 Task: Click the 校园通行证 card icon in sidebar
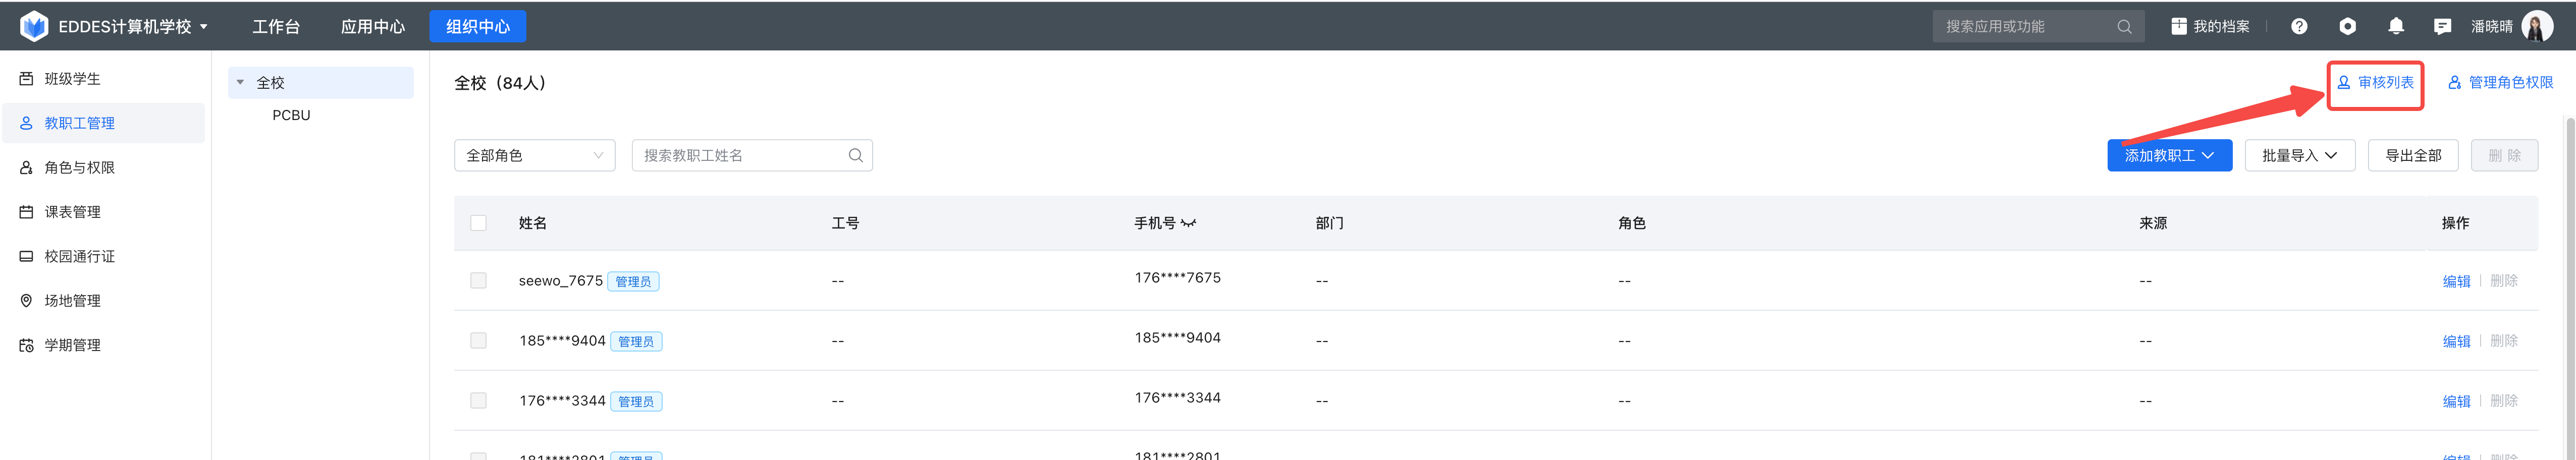[26, 256]
